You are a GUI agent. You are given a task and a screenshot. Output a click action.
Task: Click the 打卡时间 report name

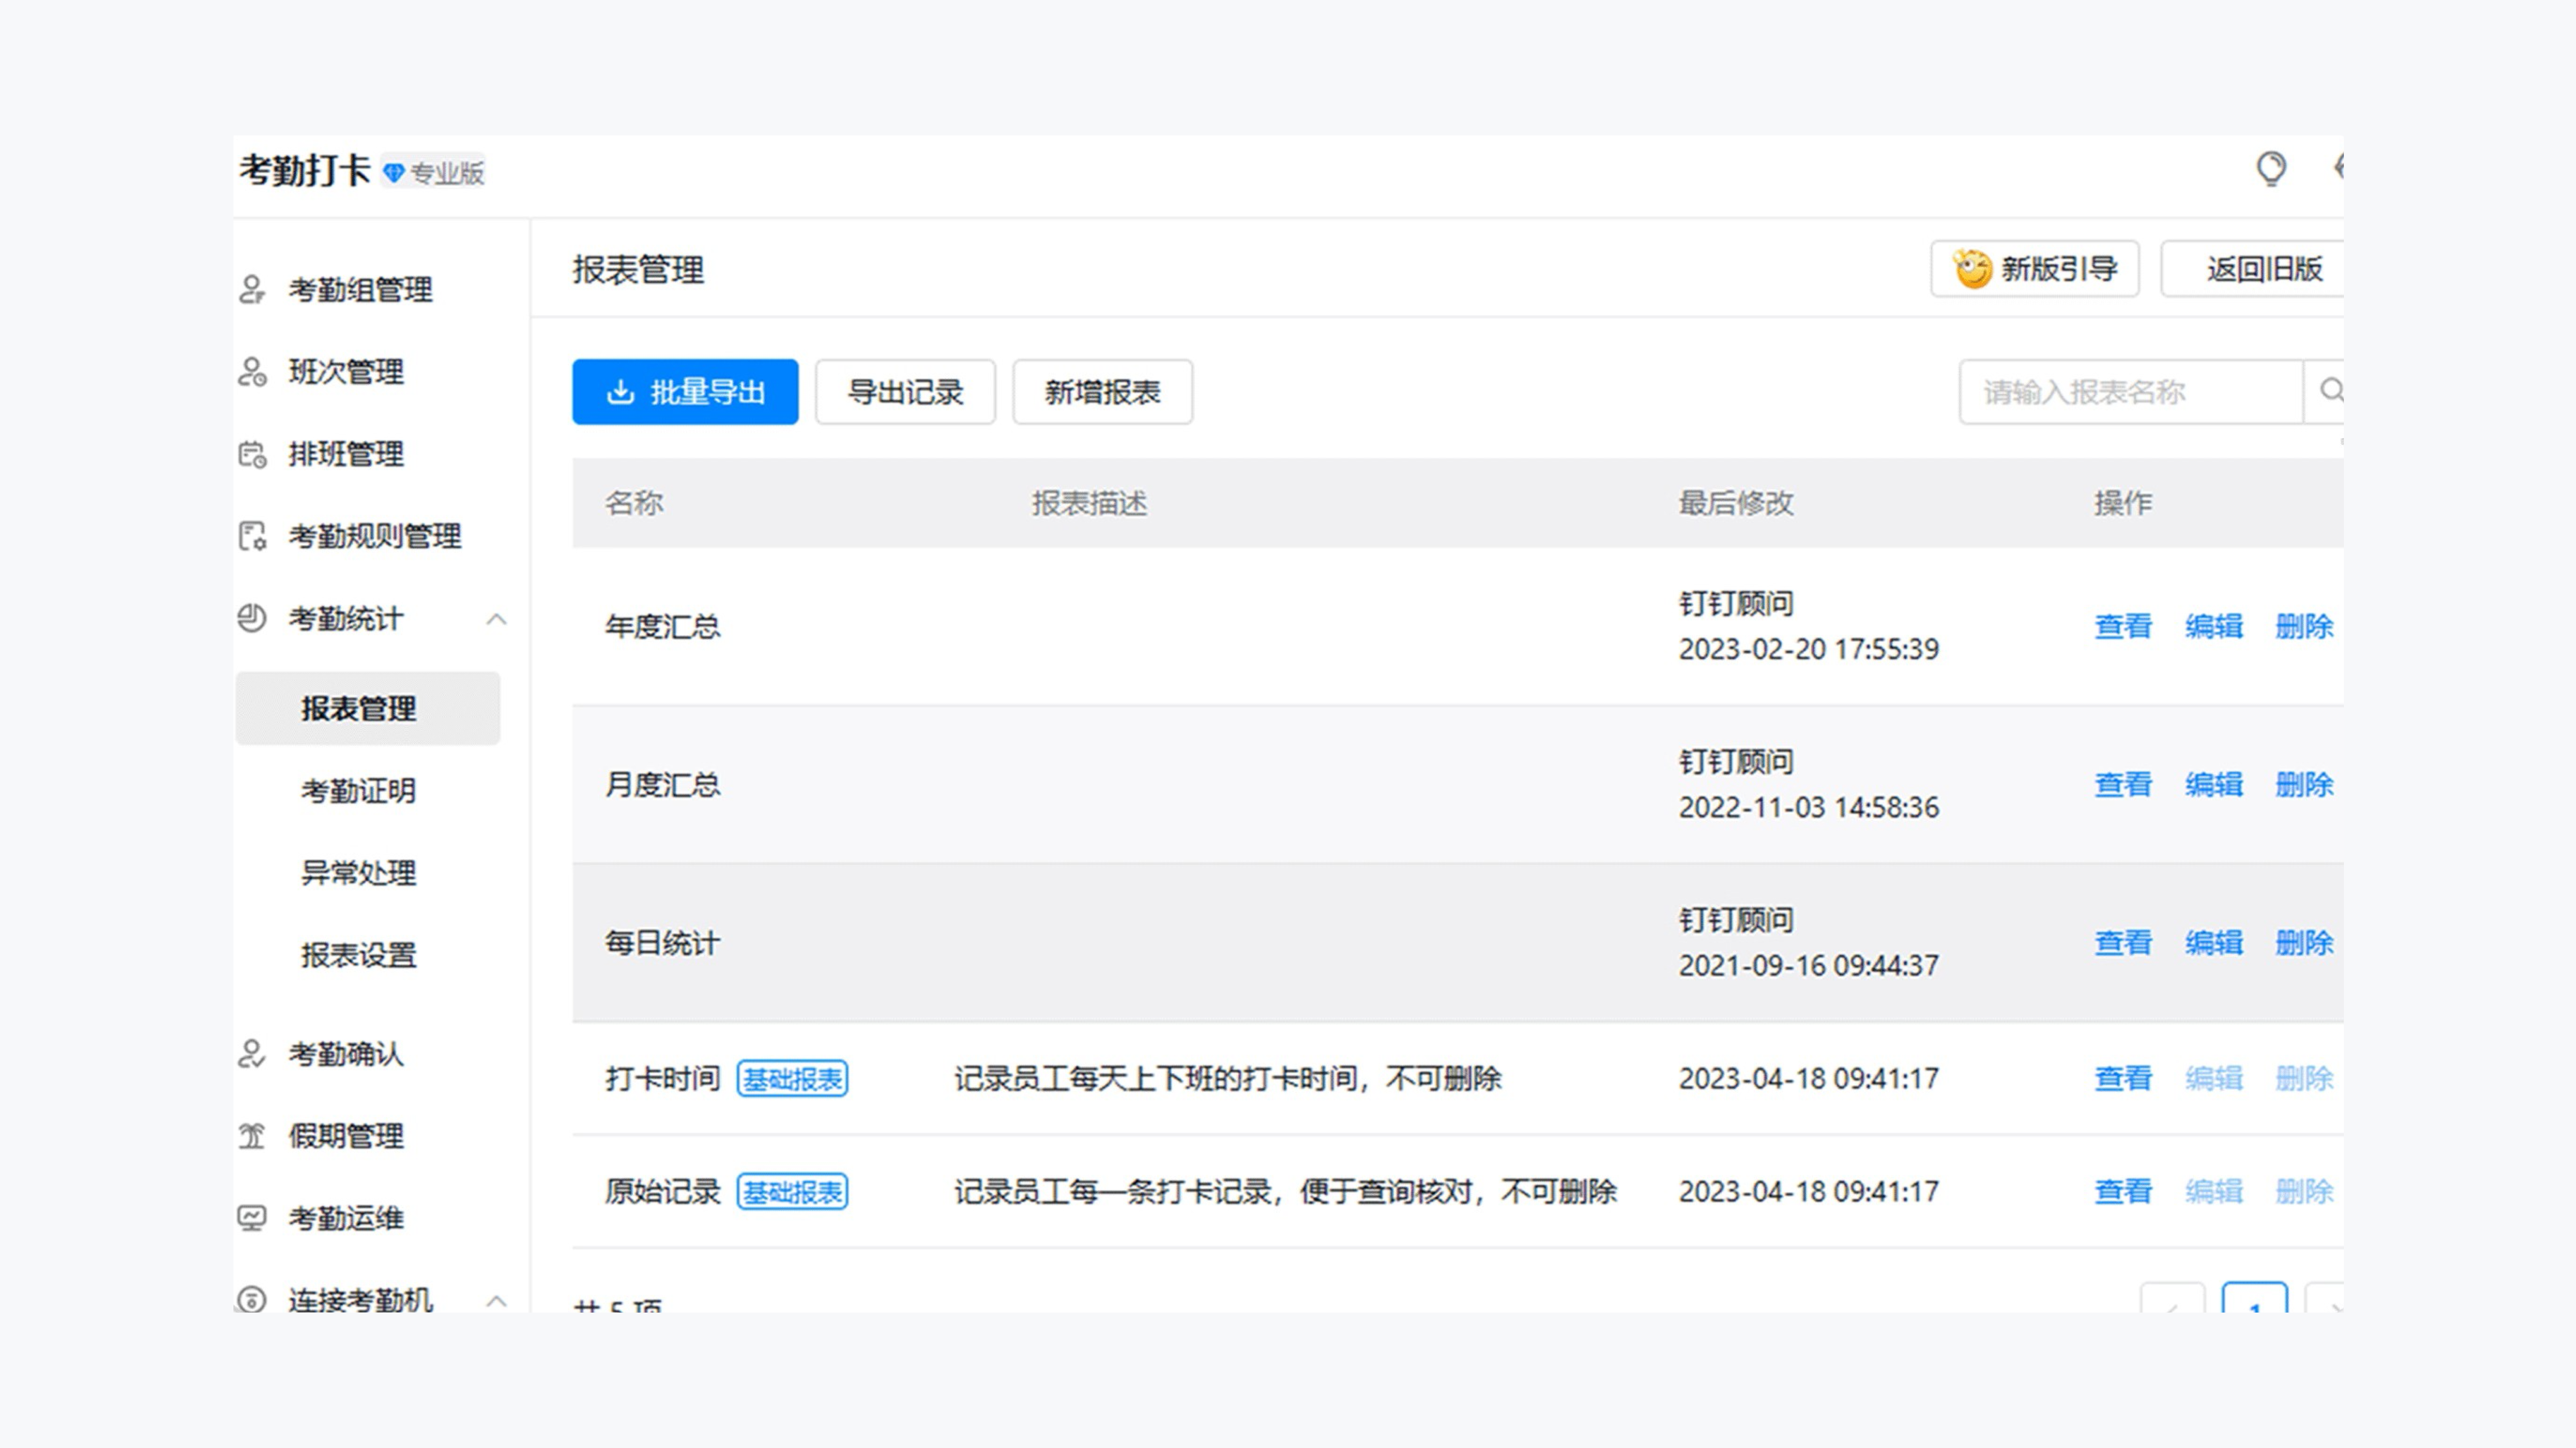pyautogui.click(x=662, y=1078)
